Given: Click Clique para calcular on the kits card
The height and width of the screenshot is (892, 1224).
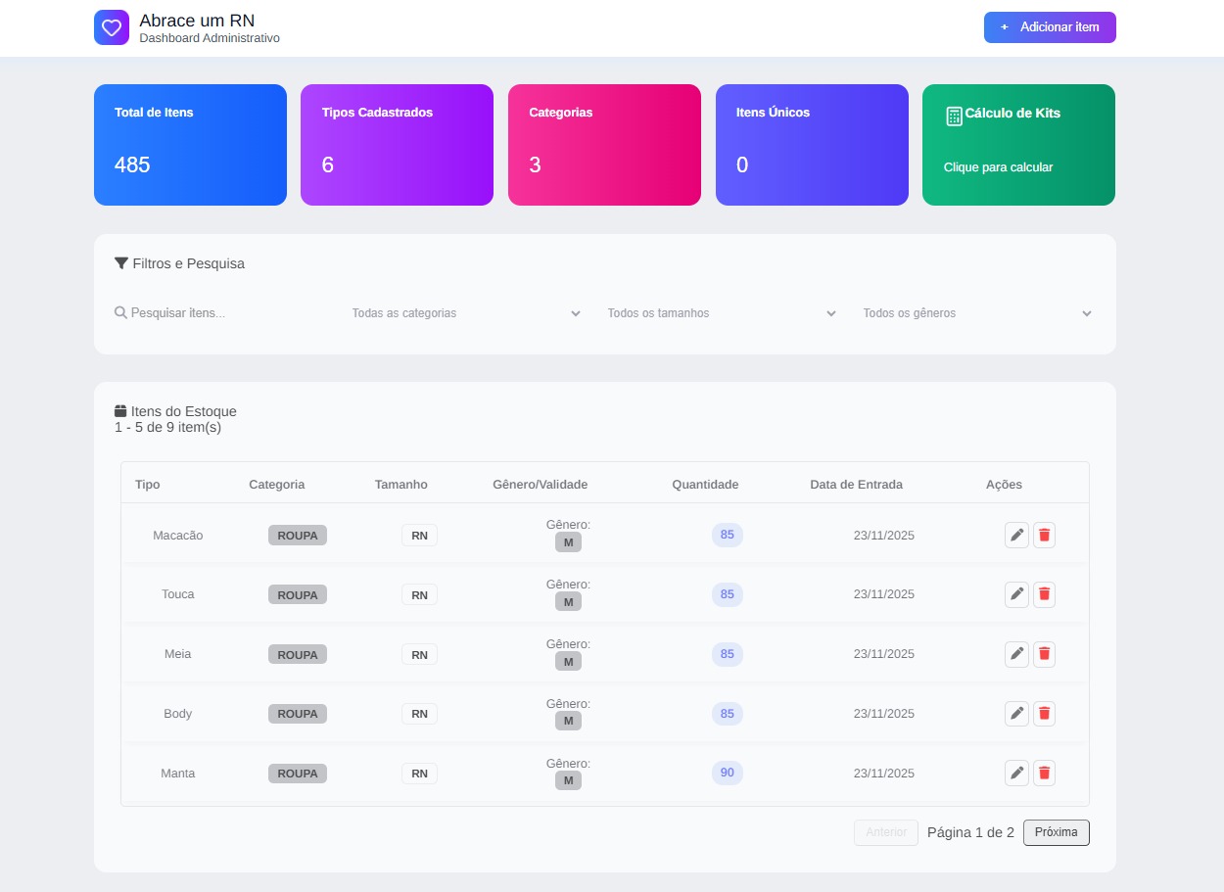Looking at the screenshot, I should 998,166.
